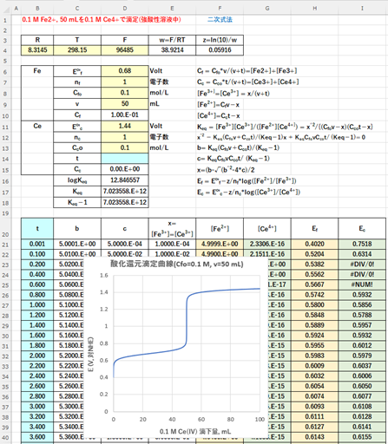Select Keq−1 value cell in row 18

point(125,202)
